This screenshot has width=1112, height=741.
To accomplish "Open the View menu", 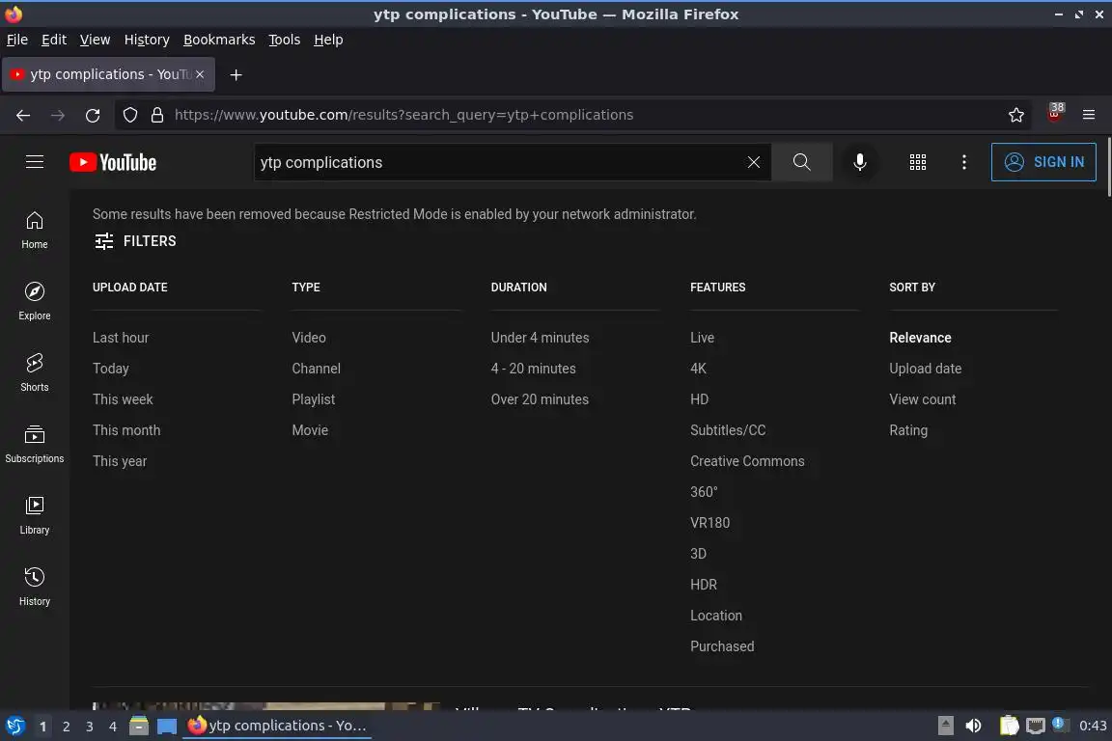I will 95,40.
